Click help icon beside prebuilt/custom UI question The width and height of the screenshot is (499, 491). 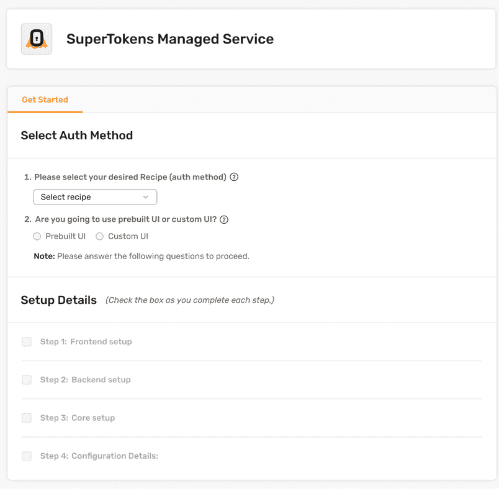pyautogui.click(x=224, y=219)
